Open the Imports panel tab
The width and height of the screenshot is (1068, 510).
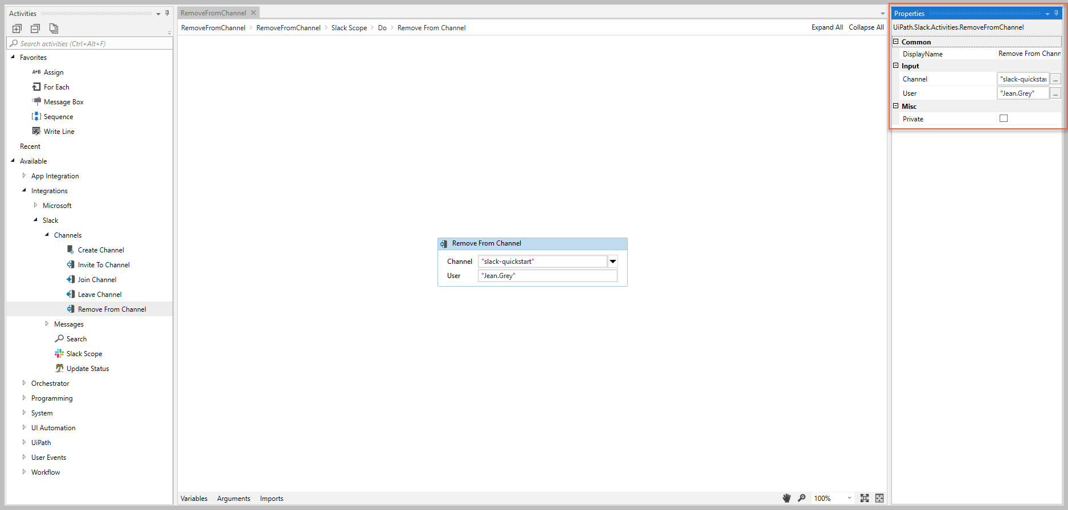(x=272, y=498)
